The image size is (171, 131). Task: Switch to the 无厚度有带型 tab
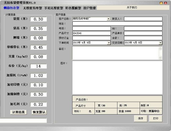(32, 8)
